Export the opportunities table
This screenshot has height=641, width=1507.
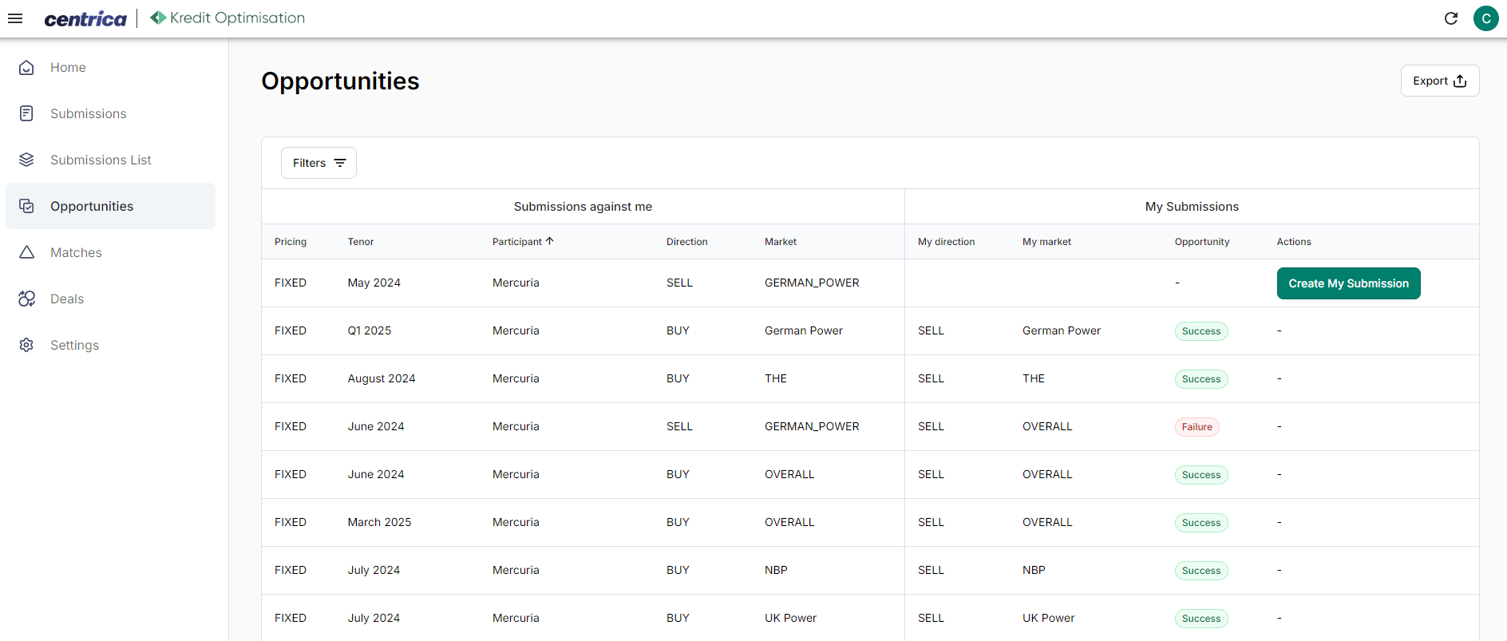tap(1440, 81)
